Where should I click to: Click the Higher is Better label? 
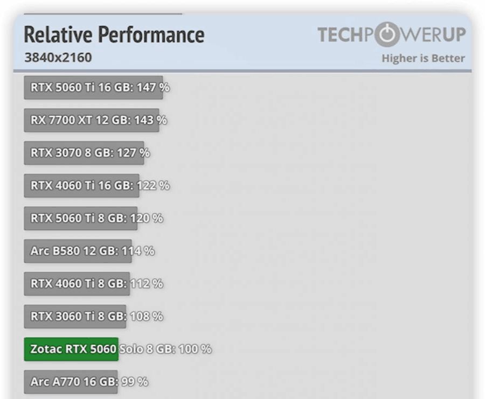point(423,58)
